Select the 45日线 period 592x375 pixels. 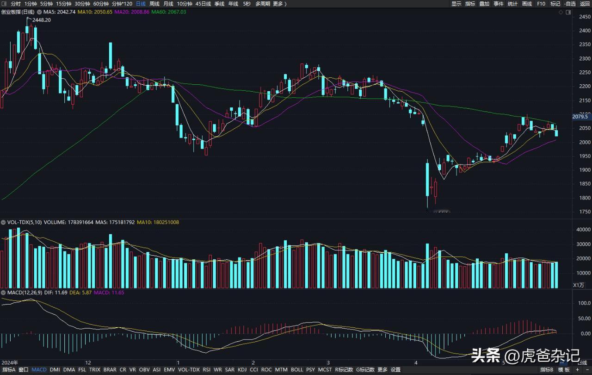(203, 4)
